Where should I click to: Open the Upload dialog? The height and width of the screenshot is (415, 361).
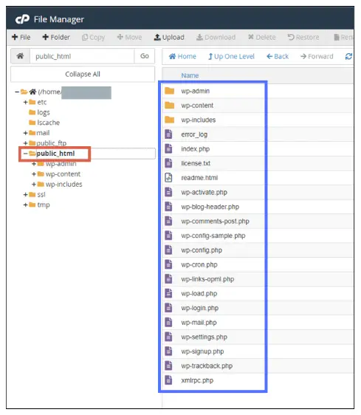169,38
